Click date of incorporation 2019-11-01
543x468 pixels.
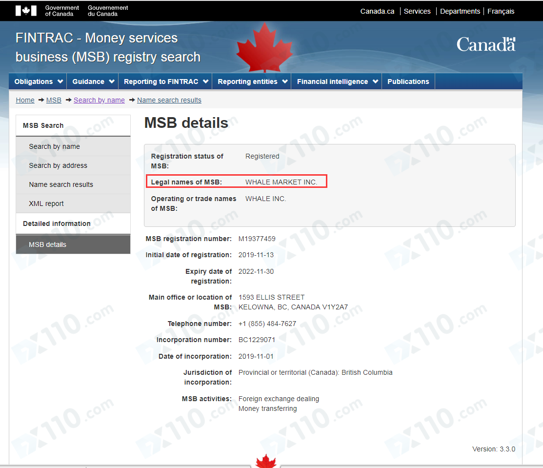coord(256,356)
